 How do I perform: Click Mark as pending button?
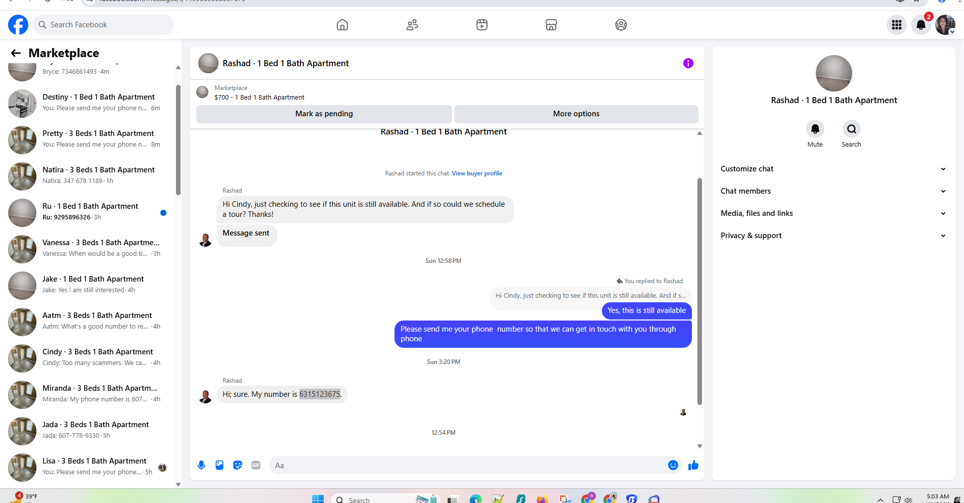pos(324,114)
